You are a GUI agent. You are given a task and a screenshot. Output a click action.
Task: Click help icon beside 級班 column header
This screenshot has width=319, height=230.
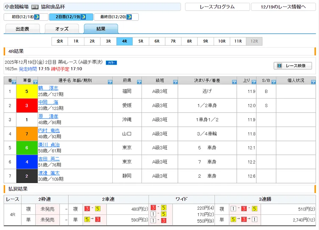pos(175,82)
